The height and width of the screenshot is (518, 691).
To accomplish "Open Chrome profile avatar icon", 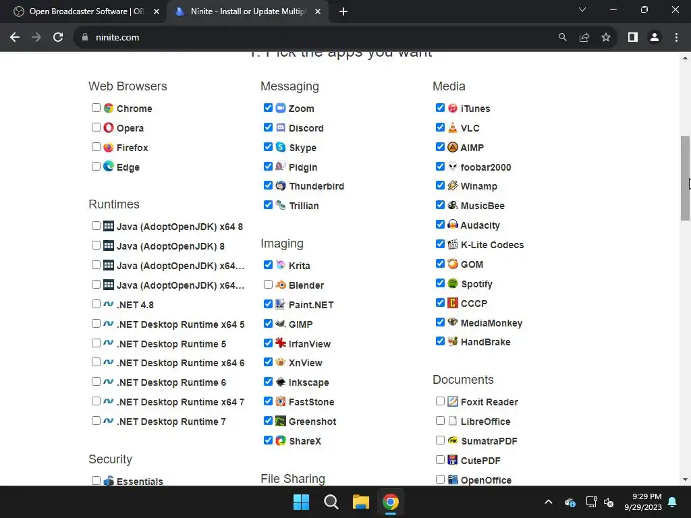I will click(655, 38).
